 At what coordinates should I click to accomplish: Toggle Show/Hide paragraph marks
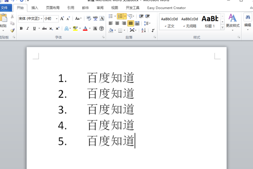pyautogui.click(x=153, y=30)
